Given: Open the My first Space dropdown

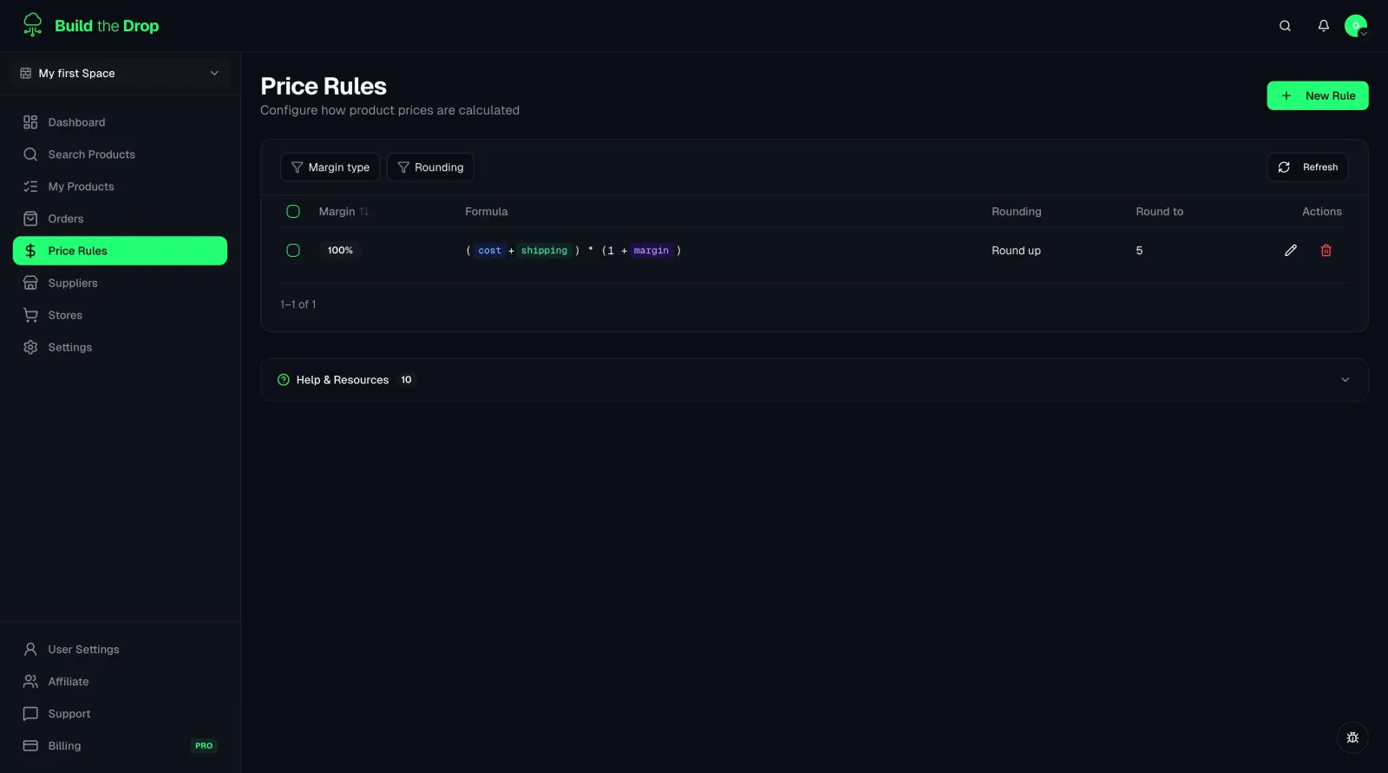Looking at the screenshot, I should [x=120, y=73].
